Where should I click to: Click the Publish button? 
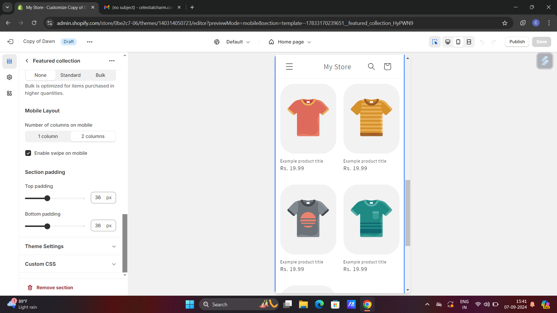point(517,42)
